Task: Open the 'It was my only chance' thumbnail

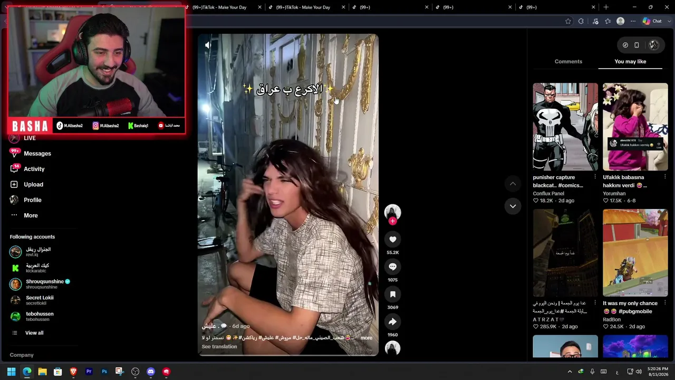Action: coord(635,253)
